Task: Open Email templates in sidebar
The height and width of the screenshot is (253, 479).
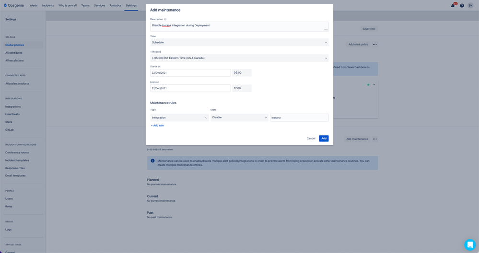Action: click(x=15, y=175)
